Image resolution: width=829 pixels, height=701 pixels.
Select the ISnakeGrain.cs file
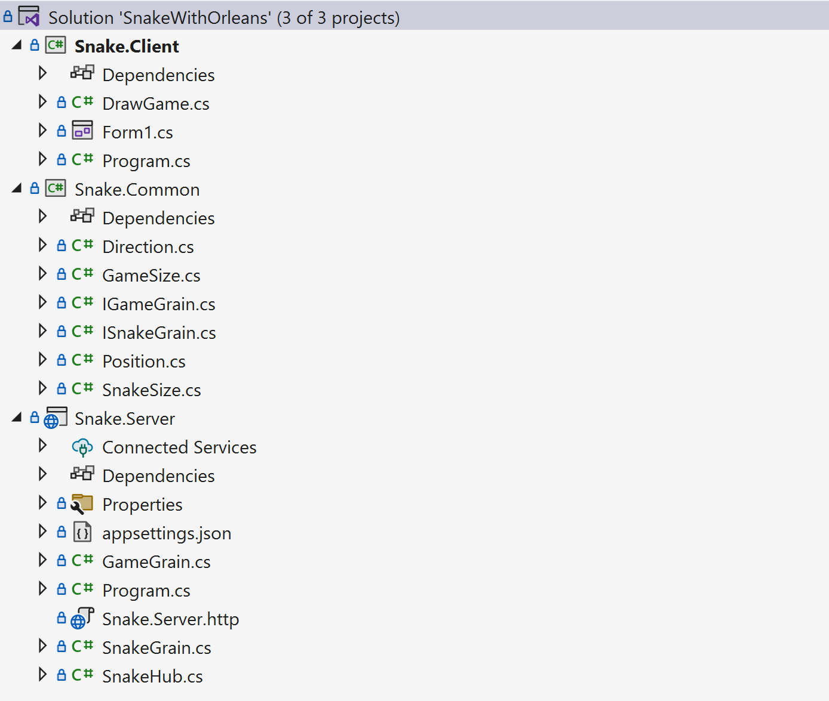pyautogui.click(x=159, y=333)
